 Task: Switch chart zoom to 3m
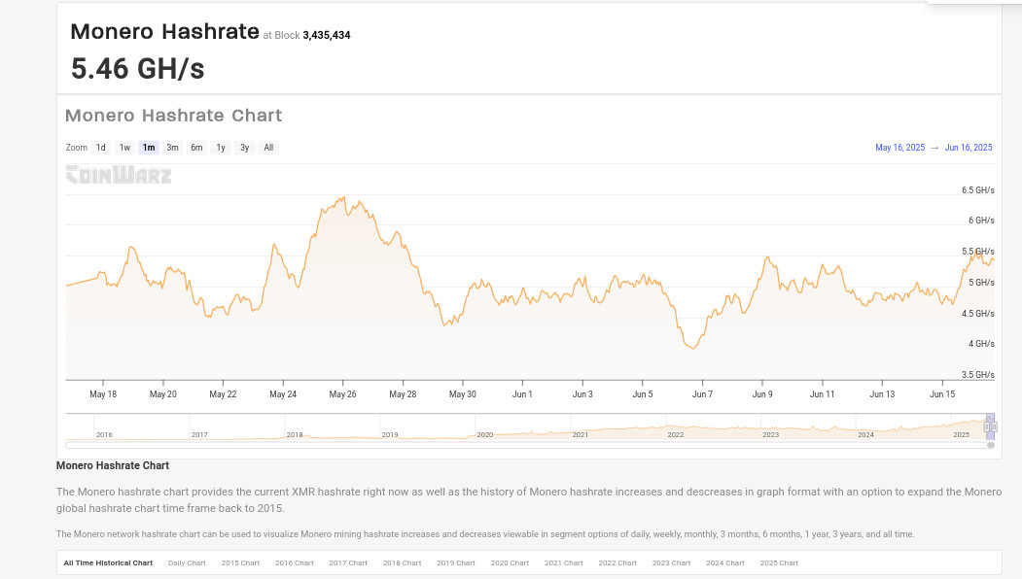tap(172, 148)
